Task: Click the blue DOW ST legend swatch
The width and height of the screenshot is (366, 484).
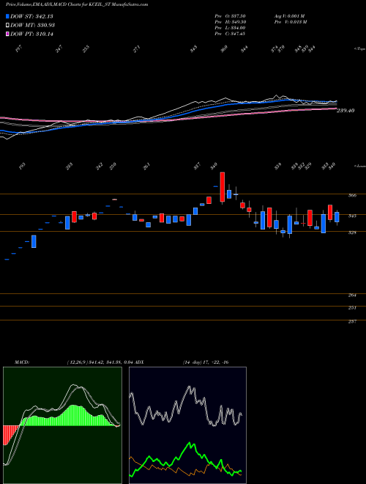Action: pos(7,16)
